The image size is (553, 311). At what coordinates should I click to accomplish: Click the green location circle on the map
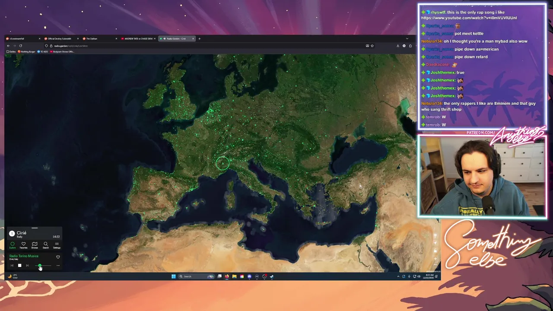point(222,163)
